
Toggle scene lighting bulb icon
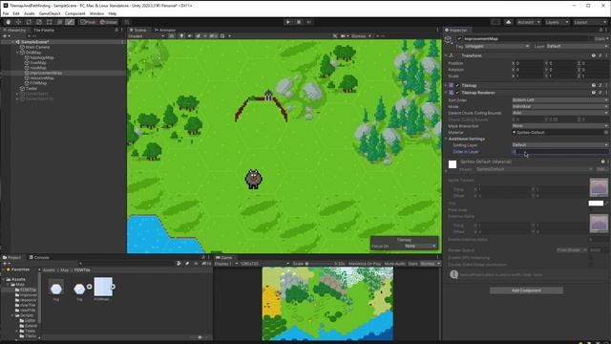pos(181,36)
